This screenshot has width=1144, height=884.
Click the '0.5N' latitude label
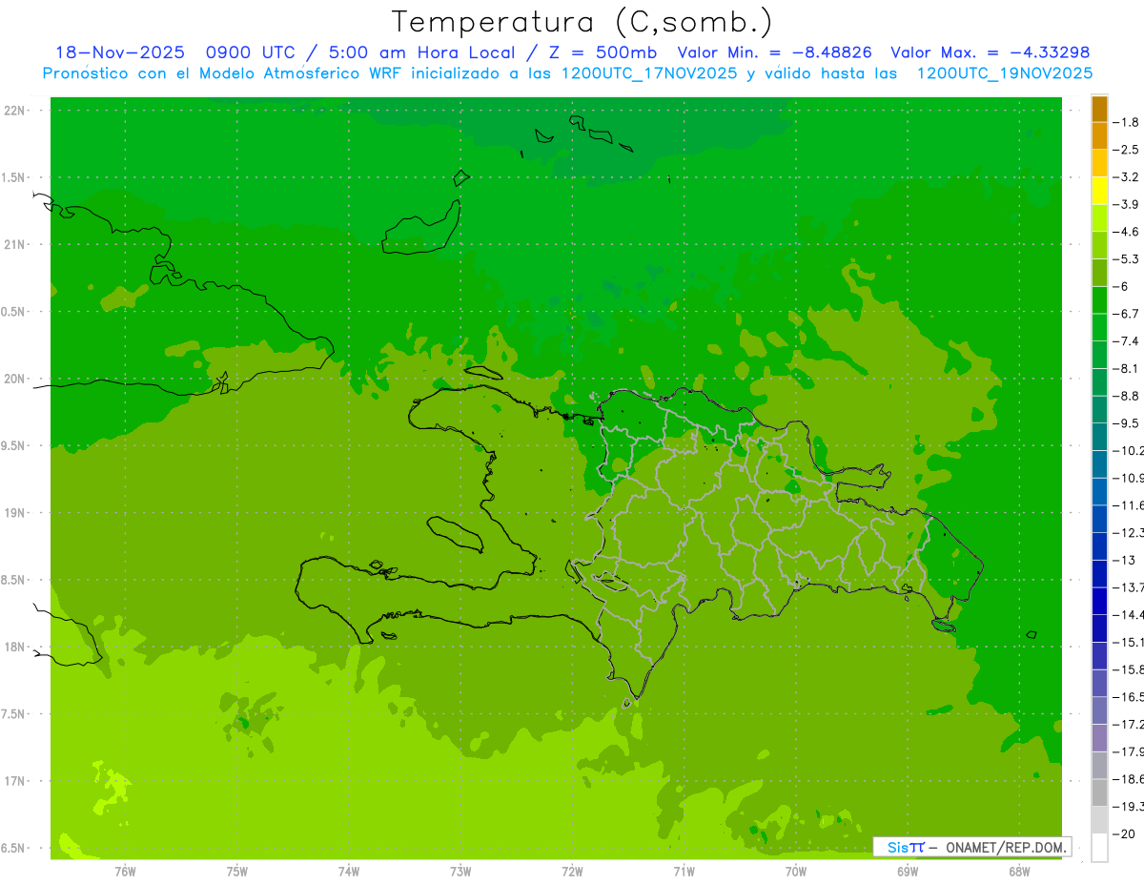tap(14, 312)
